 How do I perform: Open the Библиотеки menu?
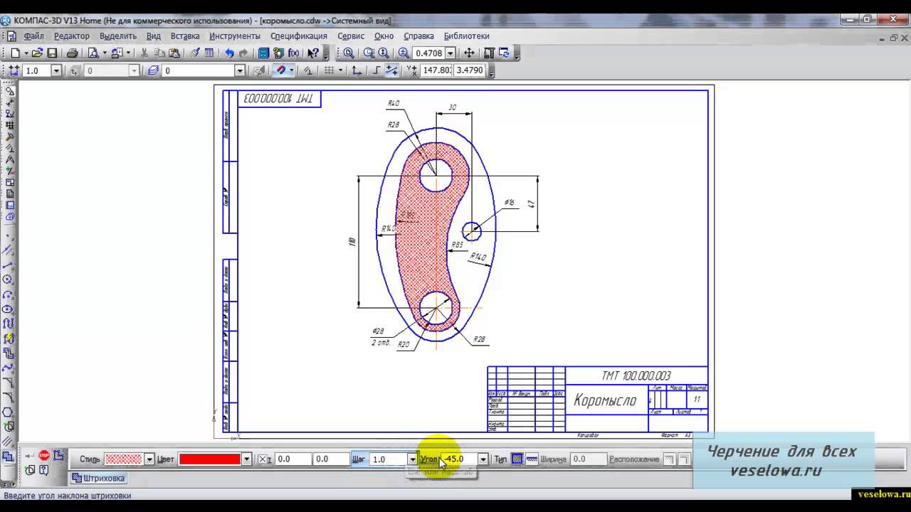click(467, 36)
